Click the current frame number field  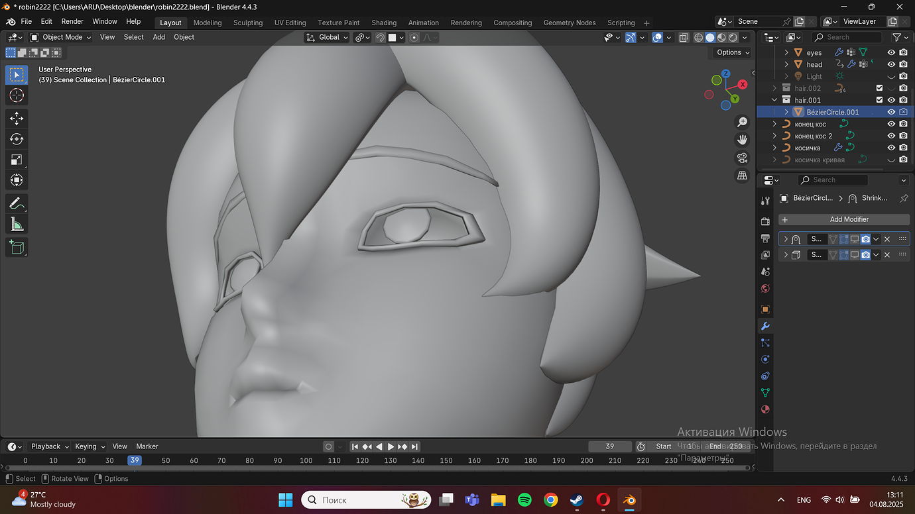(610, 446)
